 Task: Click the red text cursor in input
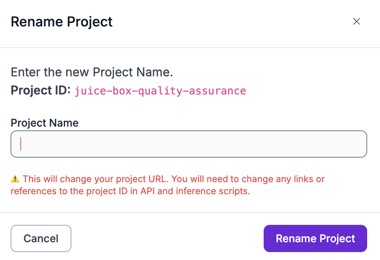(21, 144)
